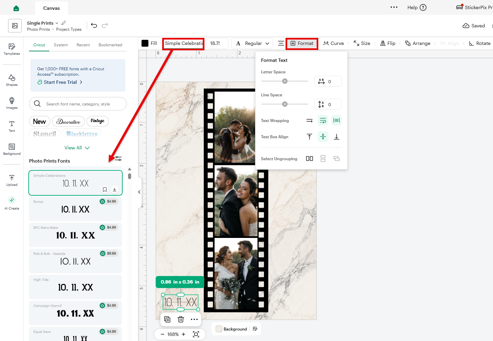Open the Curve text tool
The image size is (493, 341).
[x=334, y=43]
